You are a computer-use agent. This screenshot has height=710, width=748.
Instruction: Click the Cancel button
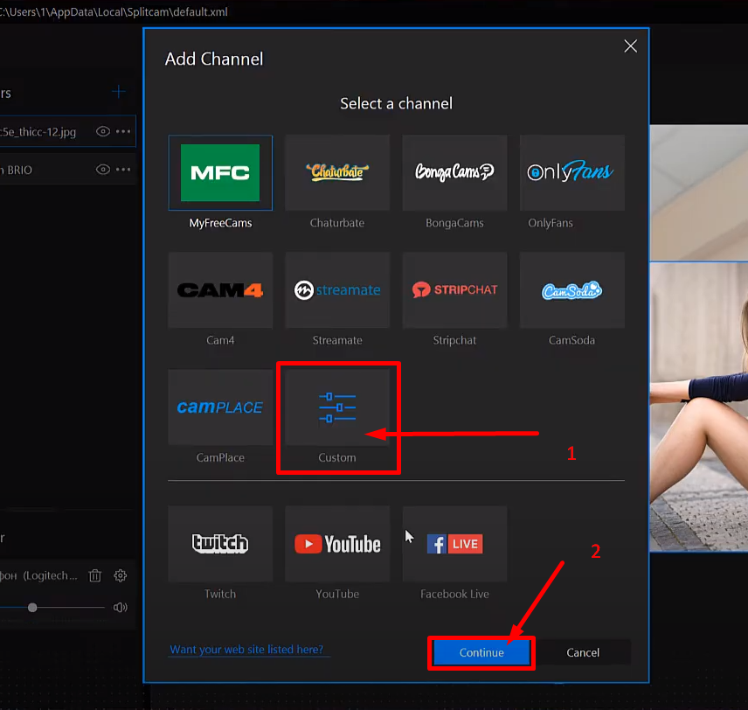(x=583, y=652)
